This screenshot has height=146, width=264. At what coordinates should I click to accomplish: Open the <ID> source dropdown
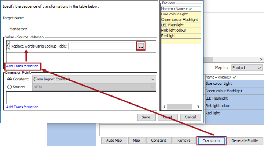[x=94, y=87]
